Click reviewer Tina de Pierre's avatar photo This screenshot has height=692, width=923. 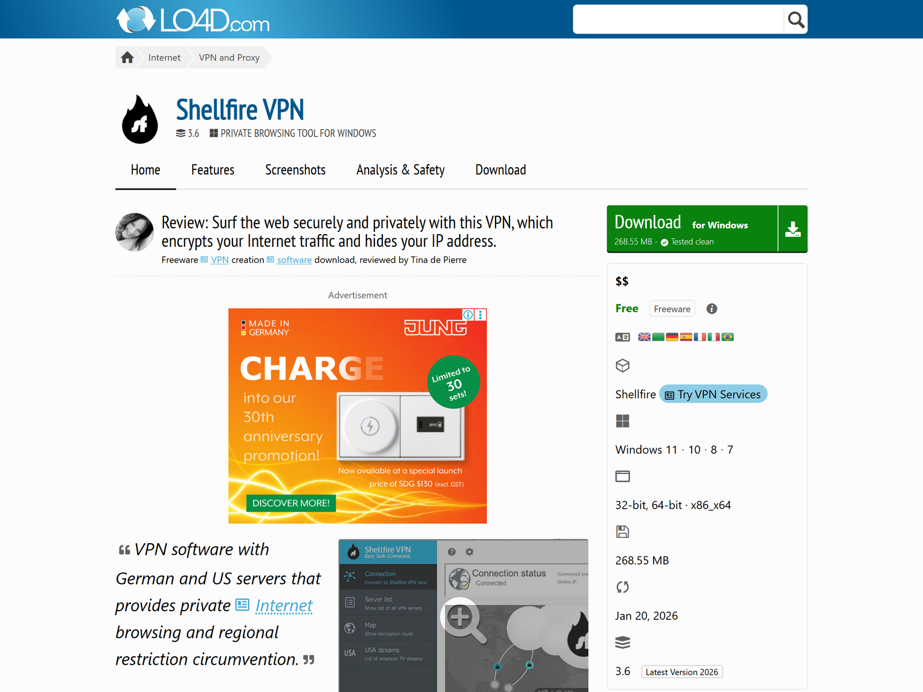(134, 232)
